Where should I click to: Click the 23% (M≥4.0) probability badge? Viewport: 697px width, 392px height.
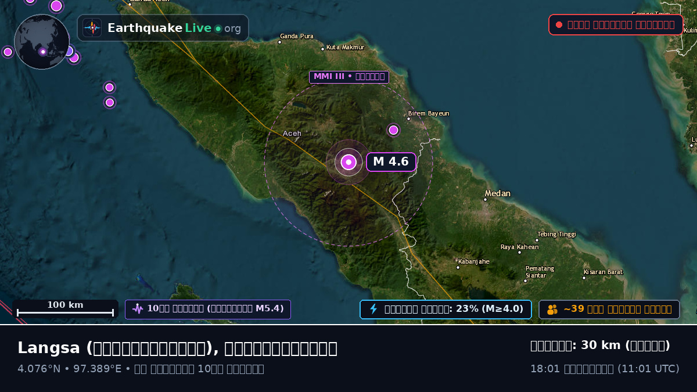tap(445, 309)
